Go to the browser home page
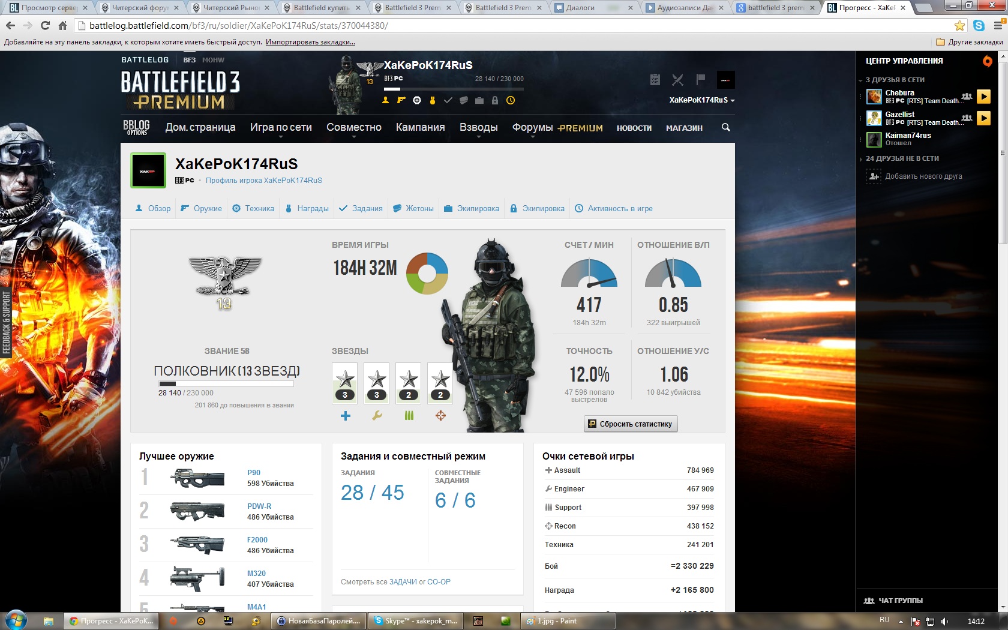Viewport: 1008px width, 630px height. pos(62,26)
